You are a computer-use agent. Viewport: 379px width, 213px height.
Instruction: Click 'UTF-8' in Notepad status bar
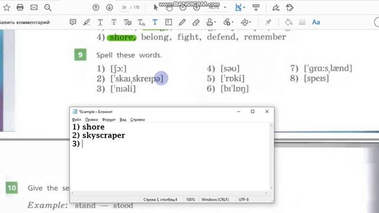click(x=243, y=199)
